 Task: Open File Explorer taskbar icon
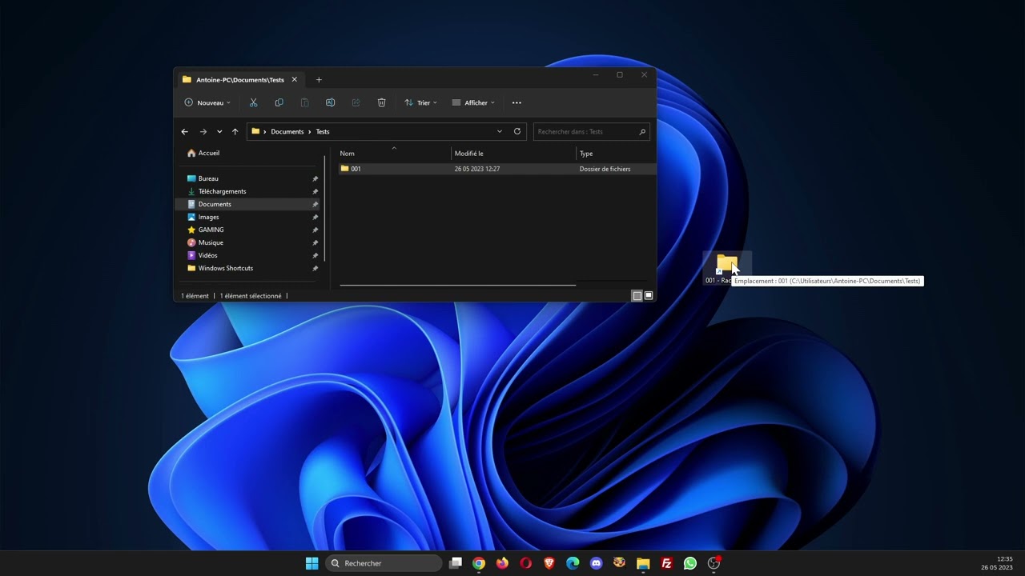coord(643,563)
